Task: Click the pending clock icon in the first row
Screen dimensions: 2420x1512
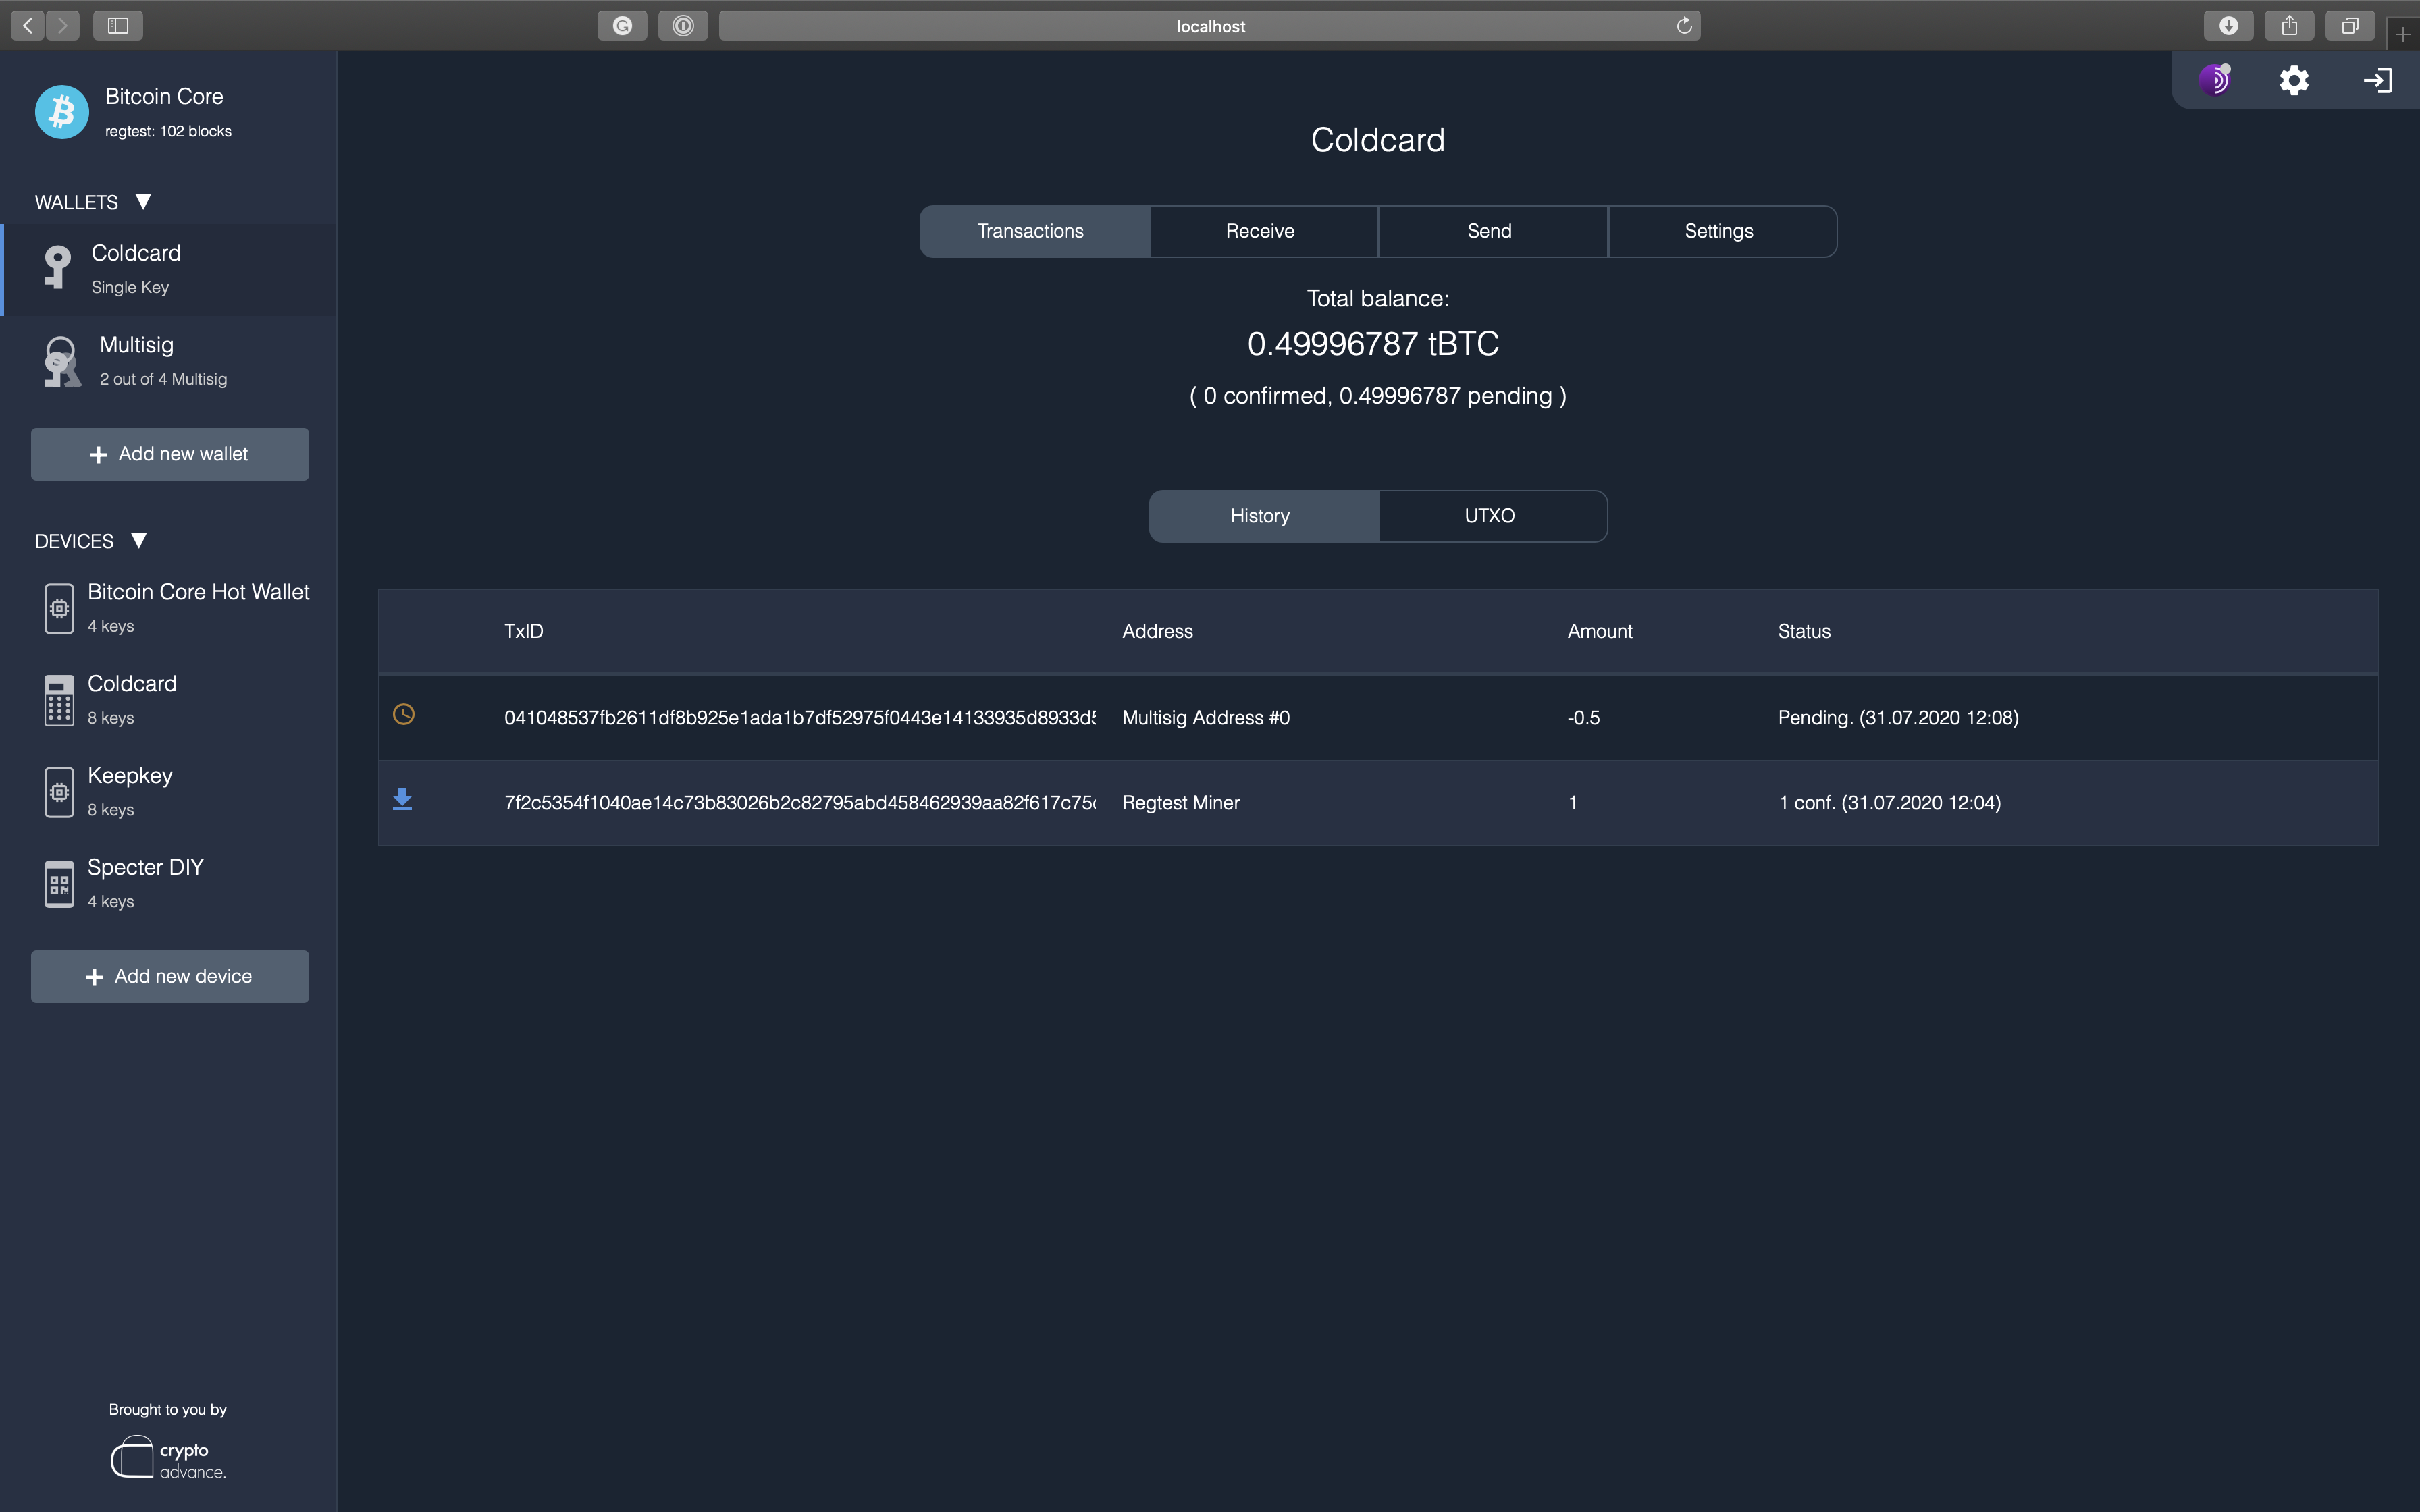Action: 404,714
